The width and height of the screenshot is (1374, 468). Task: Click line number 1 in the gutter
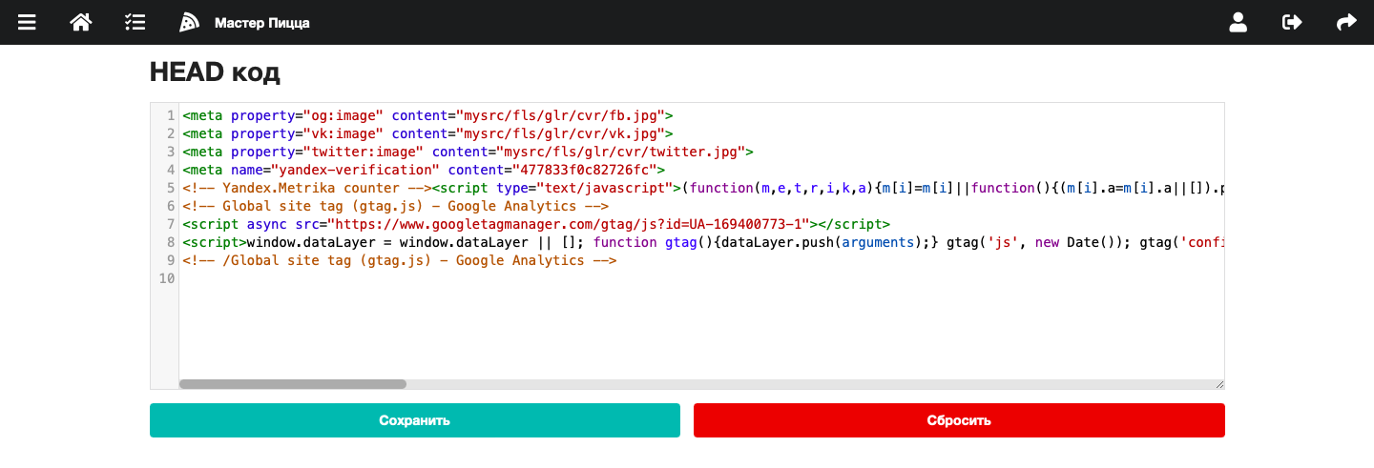pos(170,115)
